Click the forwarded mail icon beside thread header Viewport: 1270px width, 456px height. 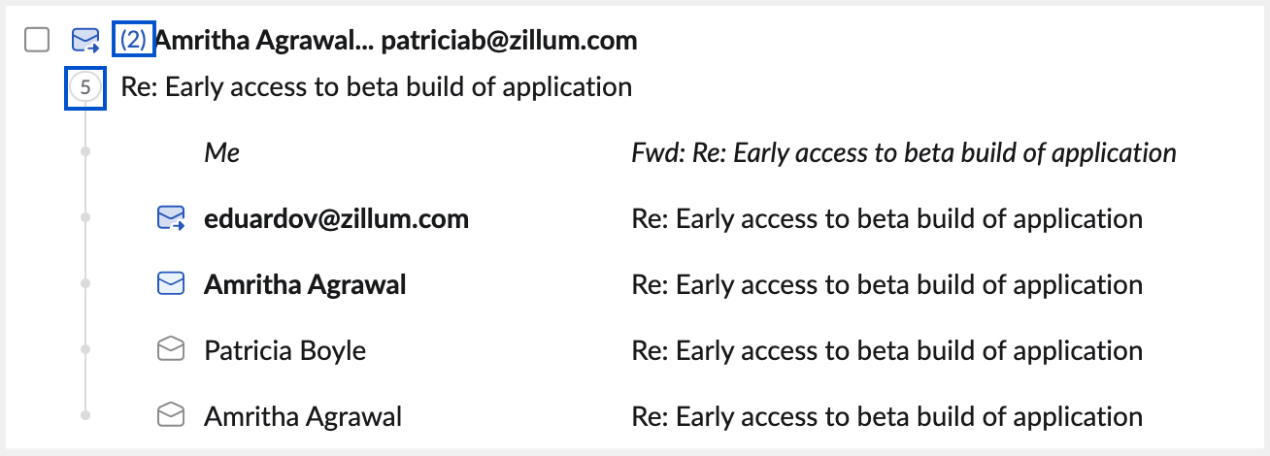coord(86,40)
